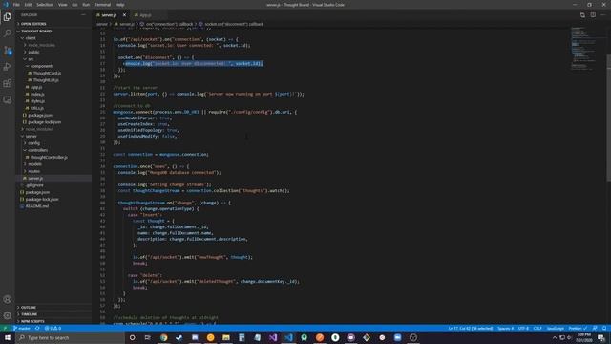Change the CRLF line ending setting
The image size is (611, 344).
point(537,329)
